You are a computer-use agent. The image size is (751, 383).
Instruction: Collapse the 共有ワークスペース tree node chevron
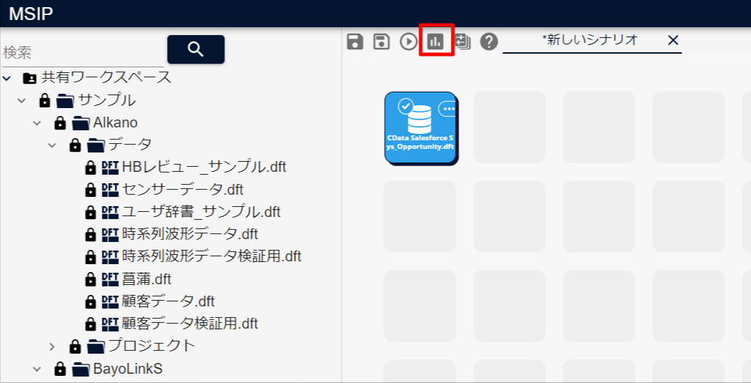[6, 77]
